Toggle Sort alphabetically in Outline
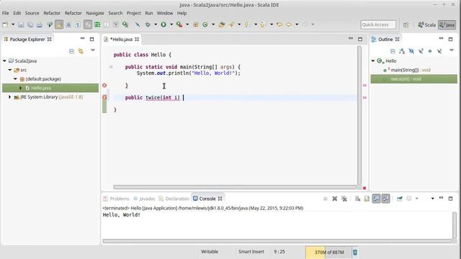This screenshot has height=259, width=461. tap(402, 51)
